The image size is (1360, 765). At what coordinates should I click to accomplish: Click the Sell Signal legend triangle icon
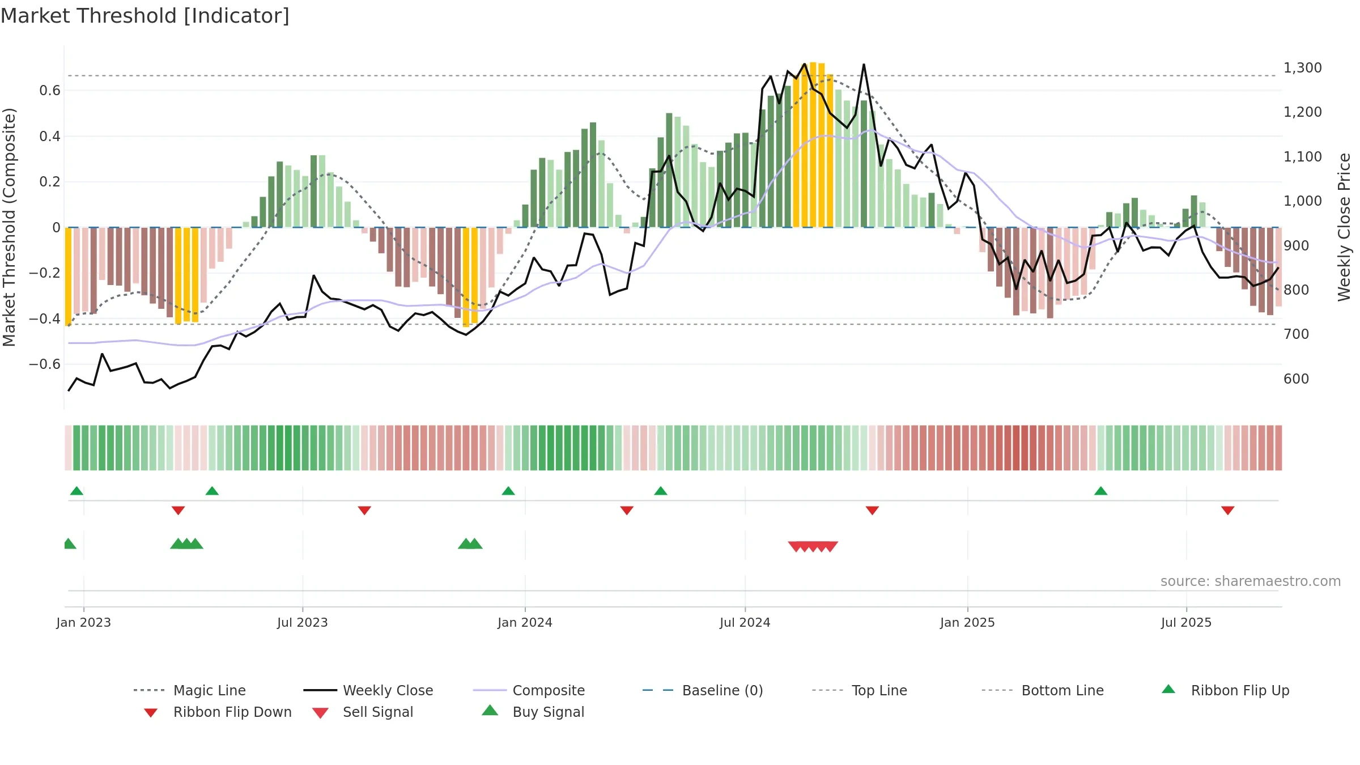point(320,713)
